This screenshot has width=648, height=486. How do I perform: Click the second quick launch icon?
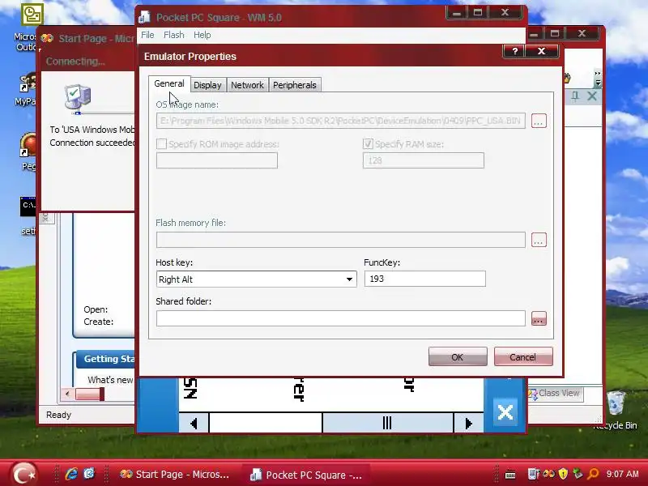pyautogui.click(x=89, y=474)
